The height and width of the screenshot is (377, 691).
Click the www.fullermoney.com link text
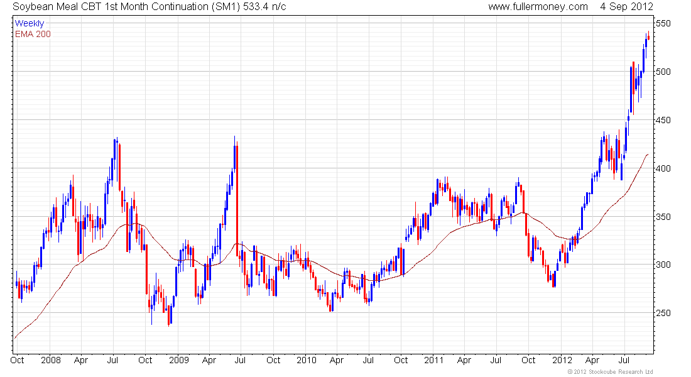click(x=538, y=7)
